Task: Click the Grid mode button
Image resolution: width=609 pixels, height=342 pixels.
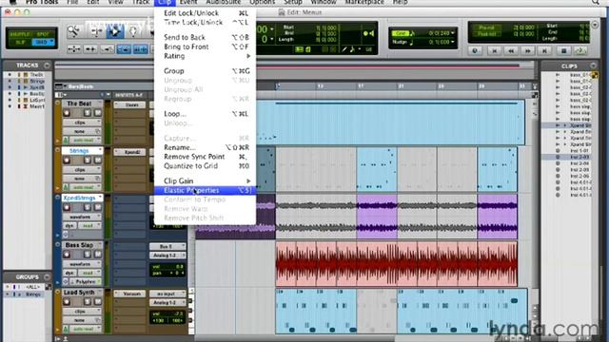Action: tap(44, 42)
